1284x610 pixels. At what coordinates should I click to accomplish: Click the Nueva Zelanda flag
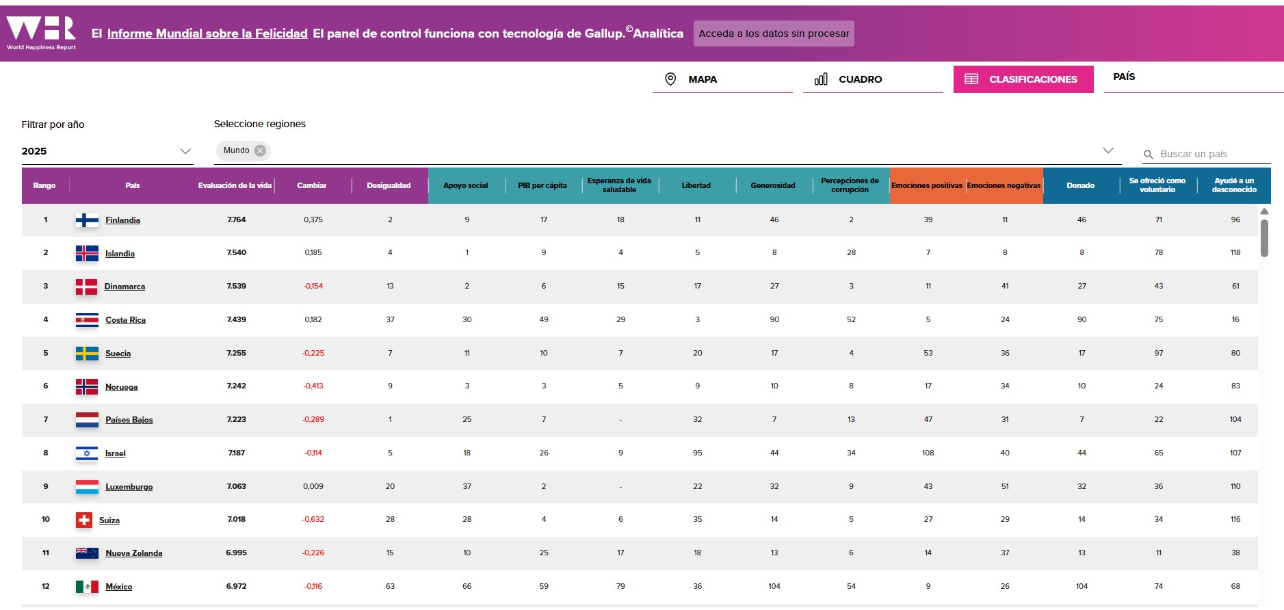click(x=87, y=553)
